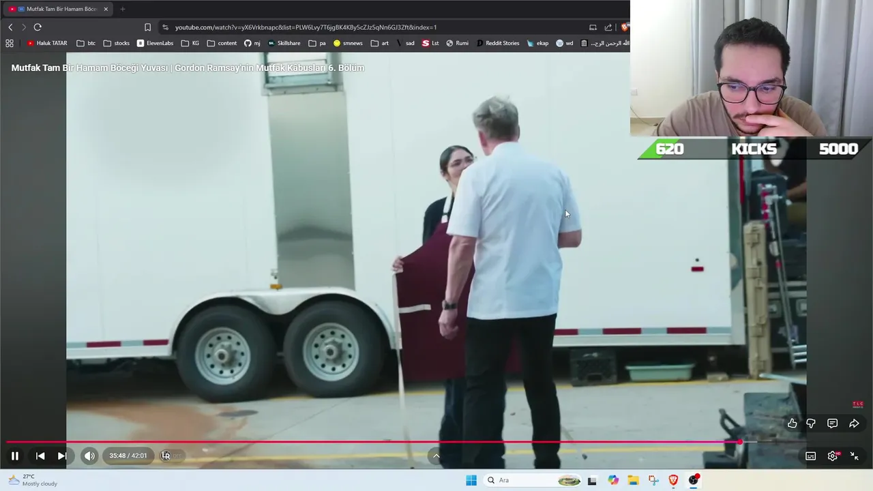Switch to Brave browser in taskbar
Viewport: 873px width, 491px height.
click(673, 480)
